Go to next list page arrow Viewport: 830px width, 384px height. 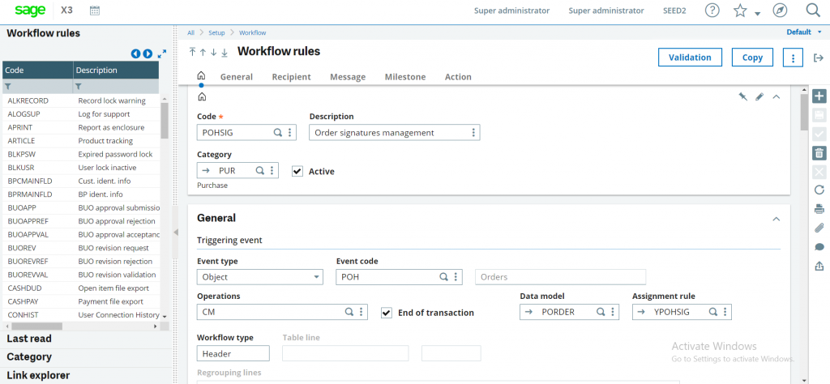(x=148, y=53)
